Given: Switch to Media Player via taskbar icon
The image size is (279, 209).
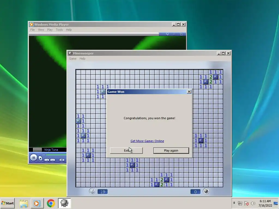Looking at the screenshot, I should (37, 203).
